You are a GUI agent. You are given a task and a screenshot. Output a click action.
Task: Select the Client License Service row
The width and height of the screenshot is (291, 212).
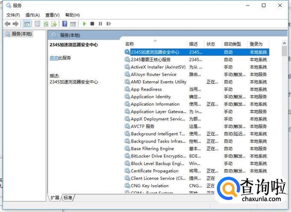(197, 178)
